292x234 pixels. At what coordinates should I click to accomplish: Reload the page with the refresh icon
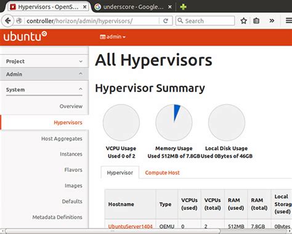pyautogui.click(x=166, y=21)
